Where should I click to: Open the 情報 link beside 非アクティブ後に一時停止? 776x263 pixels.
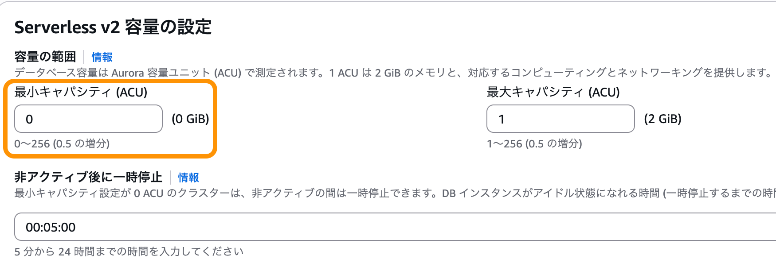click(188, 178)
